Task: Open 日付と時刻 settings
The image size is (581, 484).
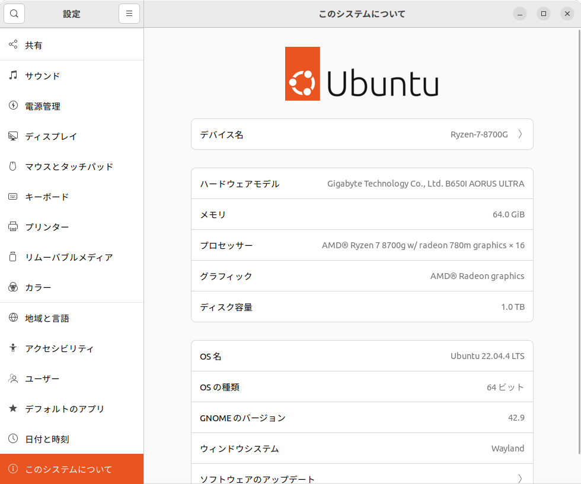Action: (x=72, y=439)
